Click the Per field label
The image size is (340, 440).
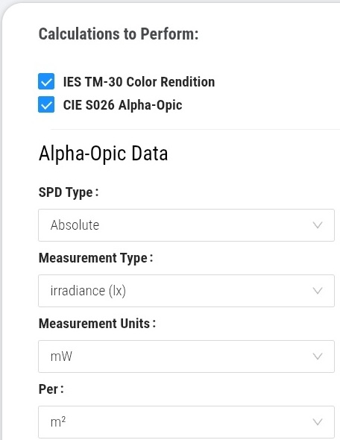(51, 389)
